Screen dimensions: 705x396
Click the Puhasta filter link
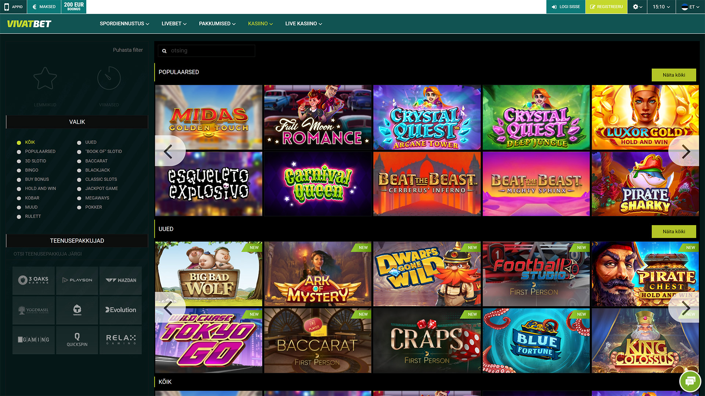128,50
